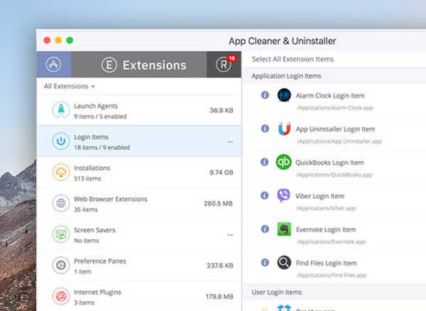Select the Internet Plugins category label
Image resolution: width=426 pixels, height=311 pixels.
tap(97, 293)
